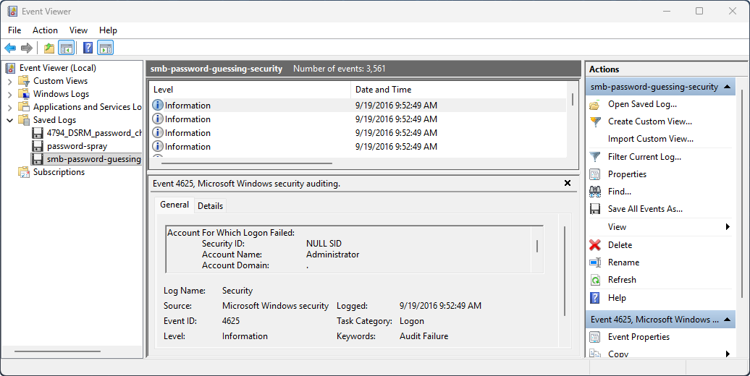Open the Action menu

pyautogui.click(x=45, y=30)
